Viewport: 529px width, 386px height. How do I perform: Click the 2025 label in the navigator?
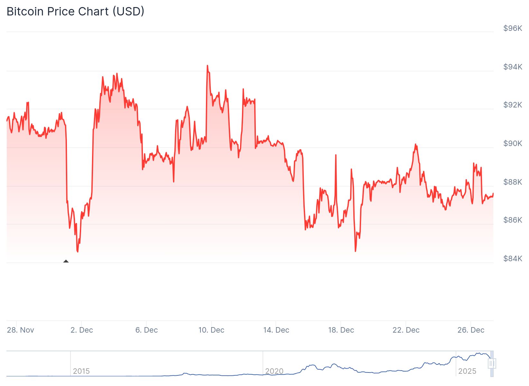coord(467,371)
